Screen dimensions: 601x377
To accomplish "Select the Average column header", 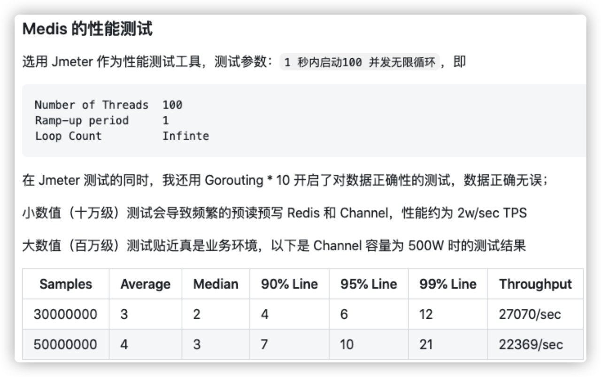I will 145,284.
